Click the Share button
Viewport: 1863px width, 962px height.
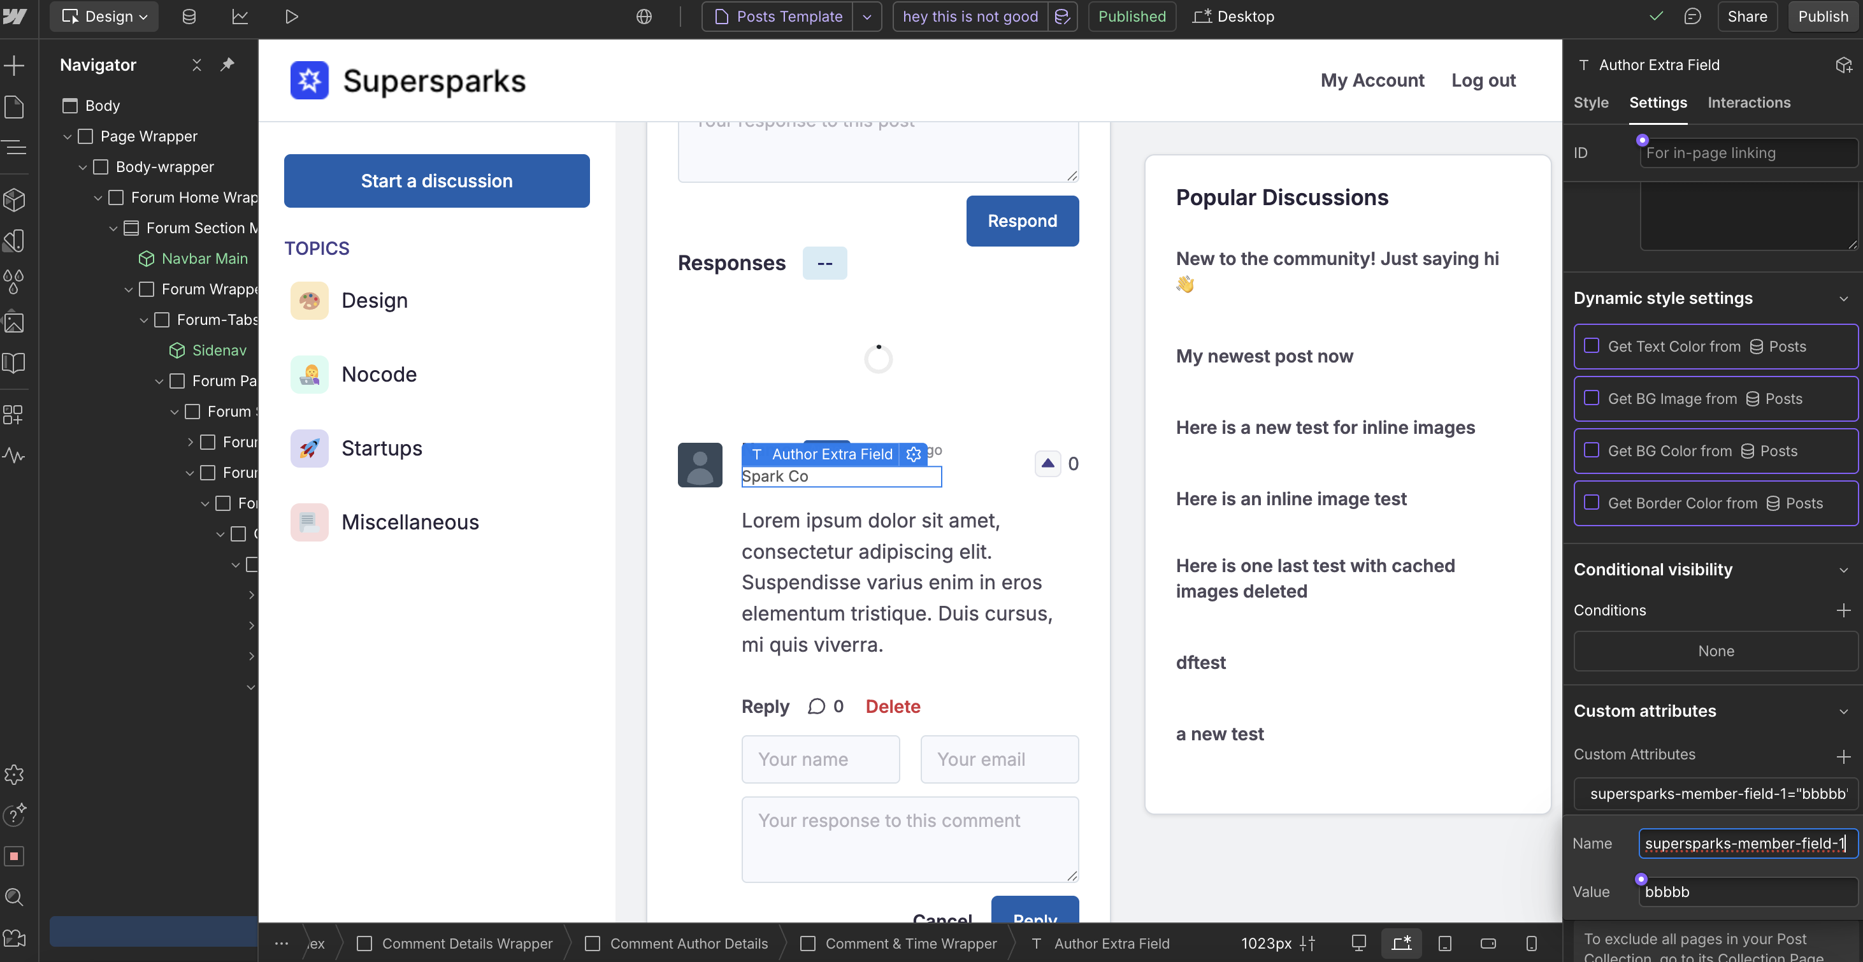pyautogui.click(x=1746, y=16)
